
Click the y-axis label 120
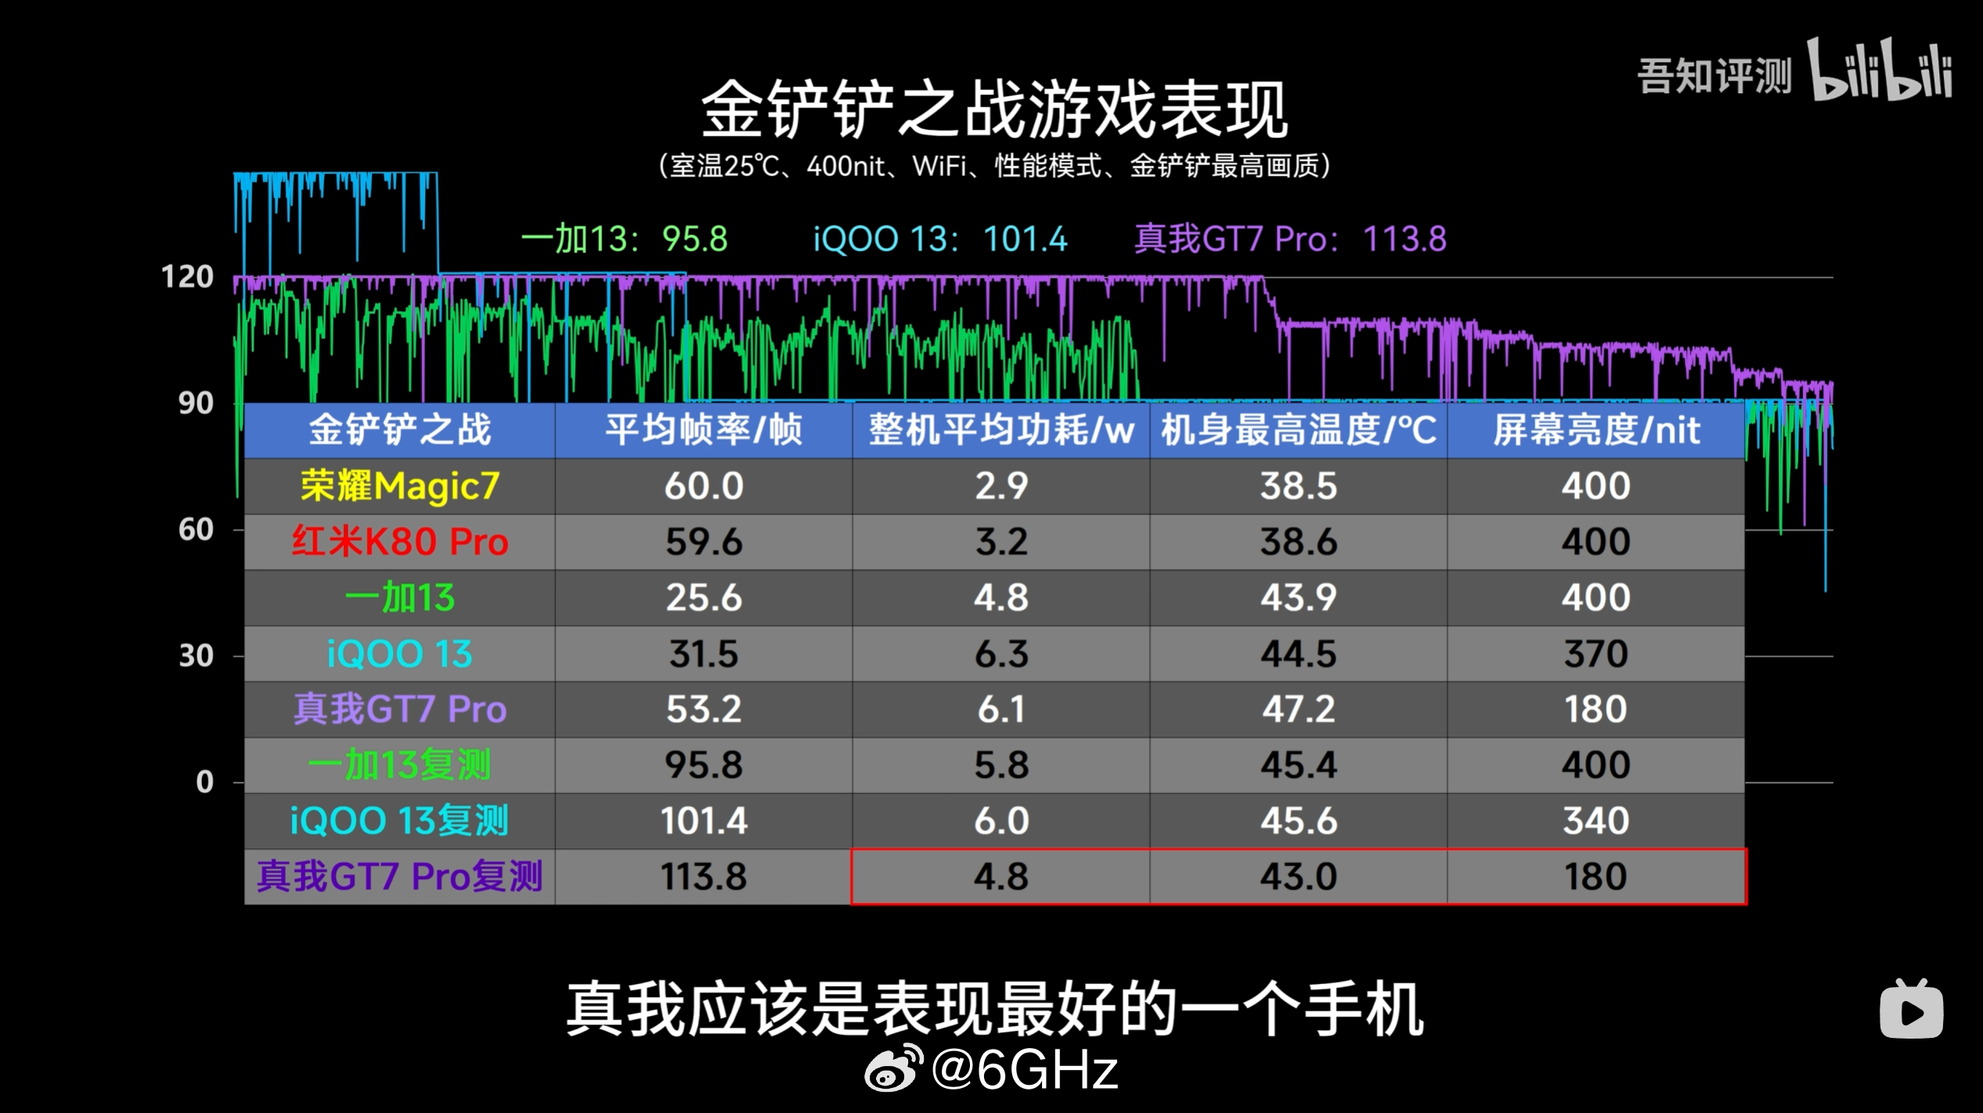tap(187, 277)
